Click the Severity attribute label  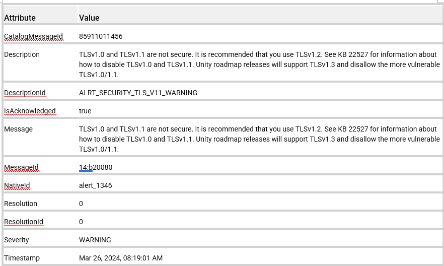pyautogui.click(x=17, y=240)
